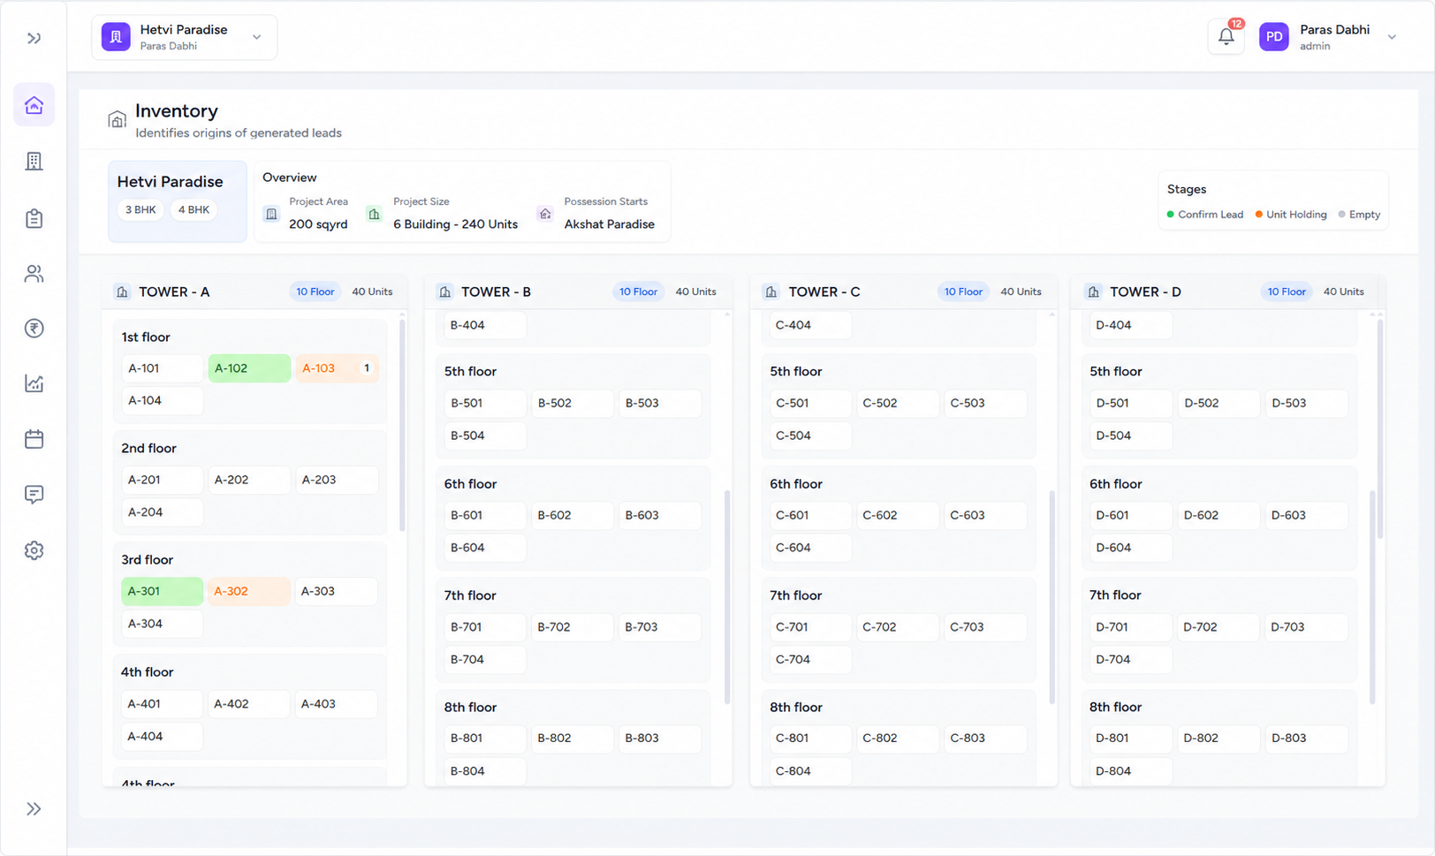The image size is (1435, 856).
Task: Open the settings gear sidebar icon
Action: pos(34,550)
